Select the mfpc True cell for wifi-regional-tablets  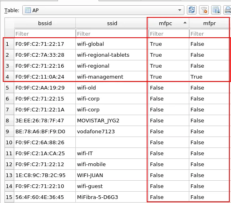(x=169, y=55)
